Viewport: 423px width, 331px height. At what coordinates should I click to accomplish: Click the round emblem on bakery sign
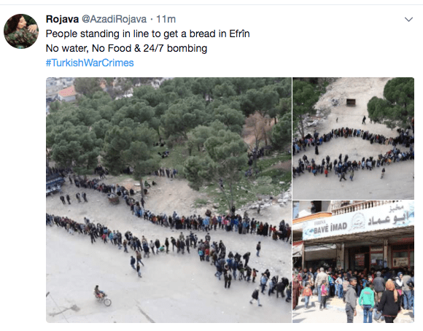point(358,222)
